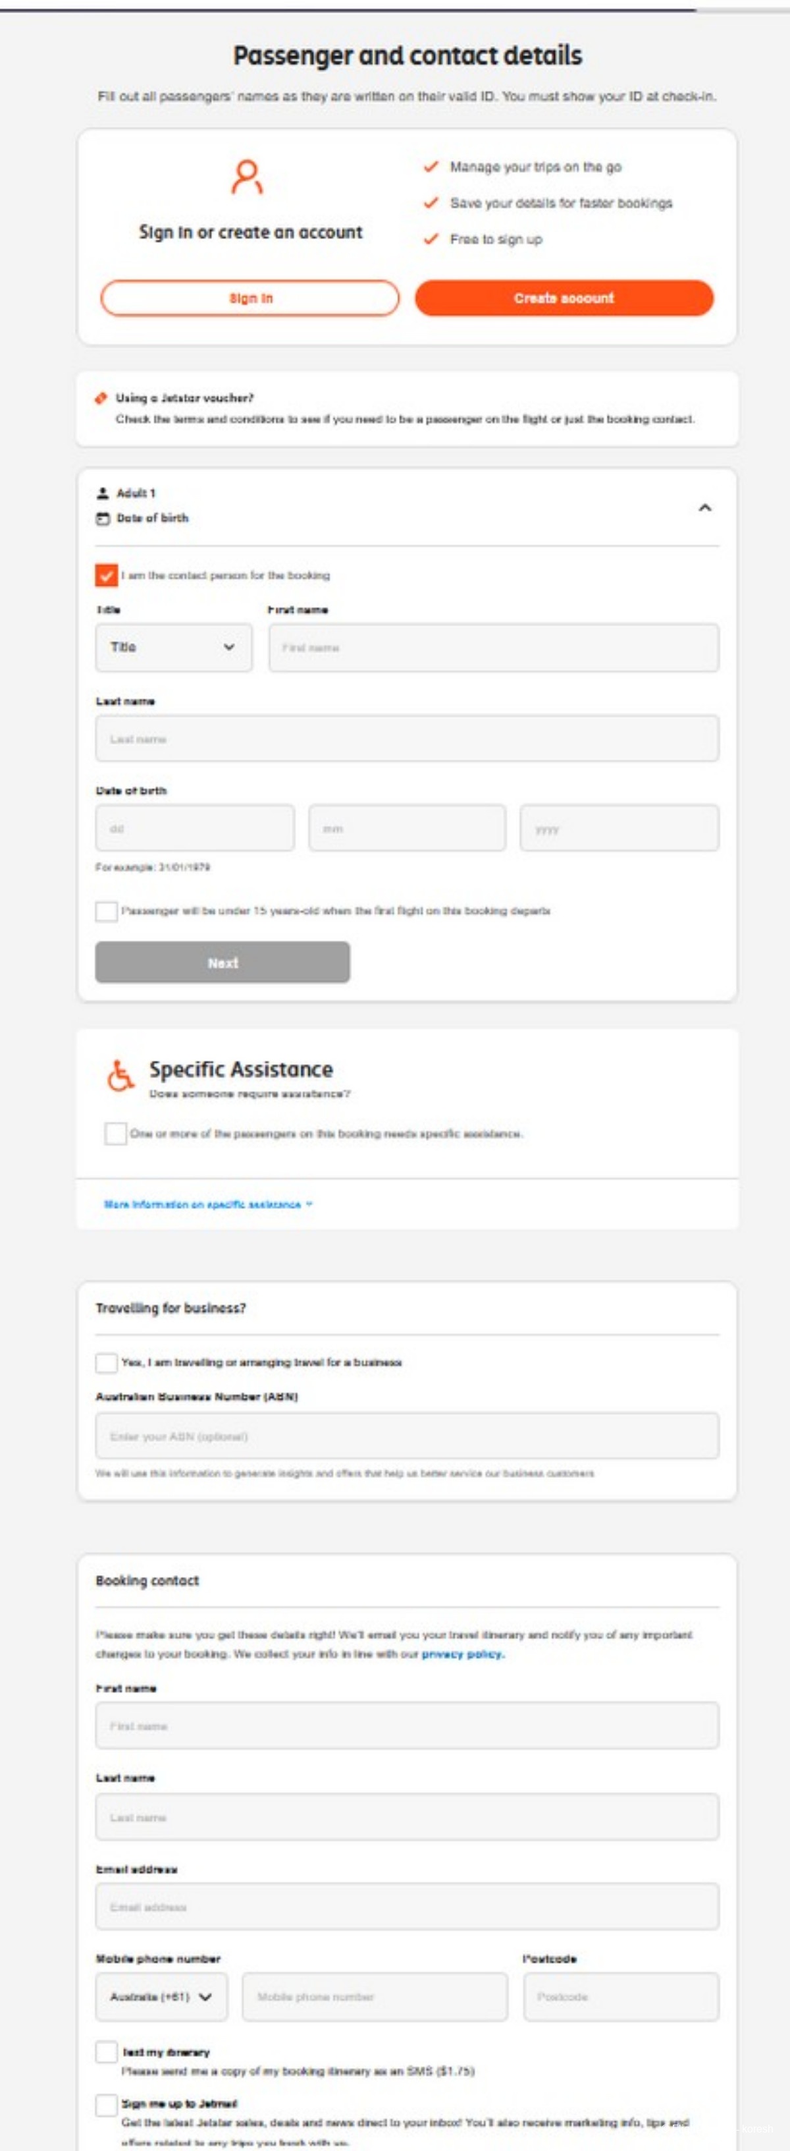The width and height of the screenshot is (790, 2151).
Task: Click the ABN input field
Action: (407, 1436)
